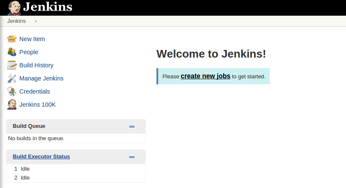Open the Build Executor Status link
Image resolution: width=346 pixels, height=188 pixels.
pyautogui.click(x=41, y=157)
